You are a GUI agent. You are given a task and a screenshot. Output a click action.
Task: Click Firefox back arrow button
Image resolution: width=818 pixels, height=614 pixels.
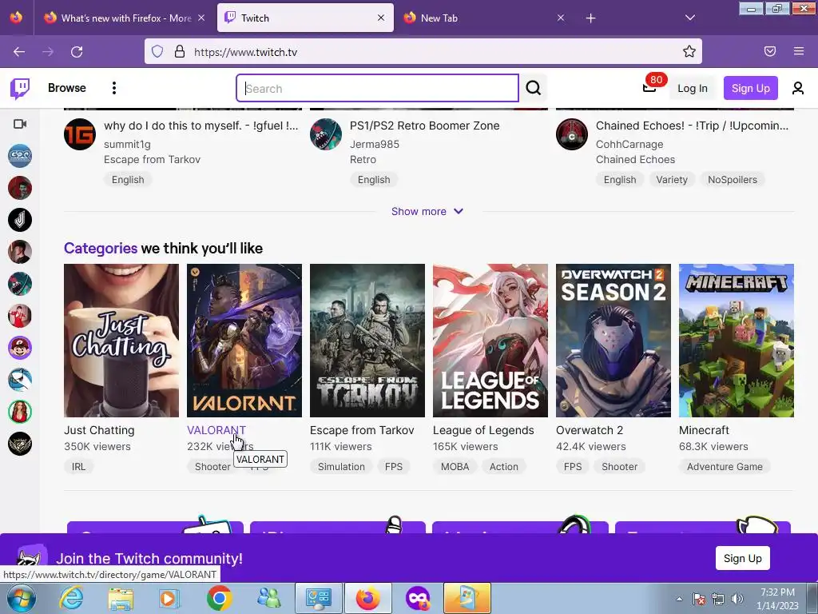[x=19, y=52]
